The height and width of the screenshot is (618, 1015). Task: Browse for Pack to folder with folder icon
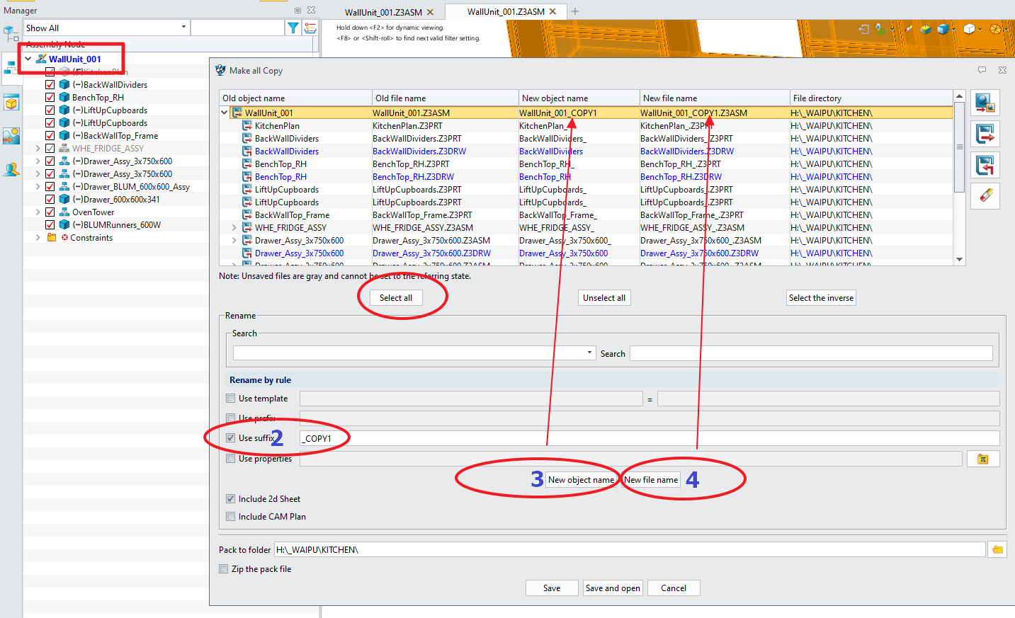tap(997, 549)
